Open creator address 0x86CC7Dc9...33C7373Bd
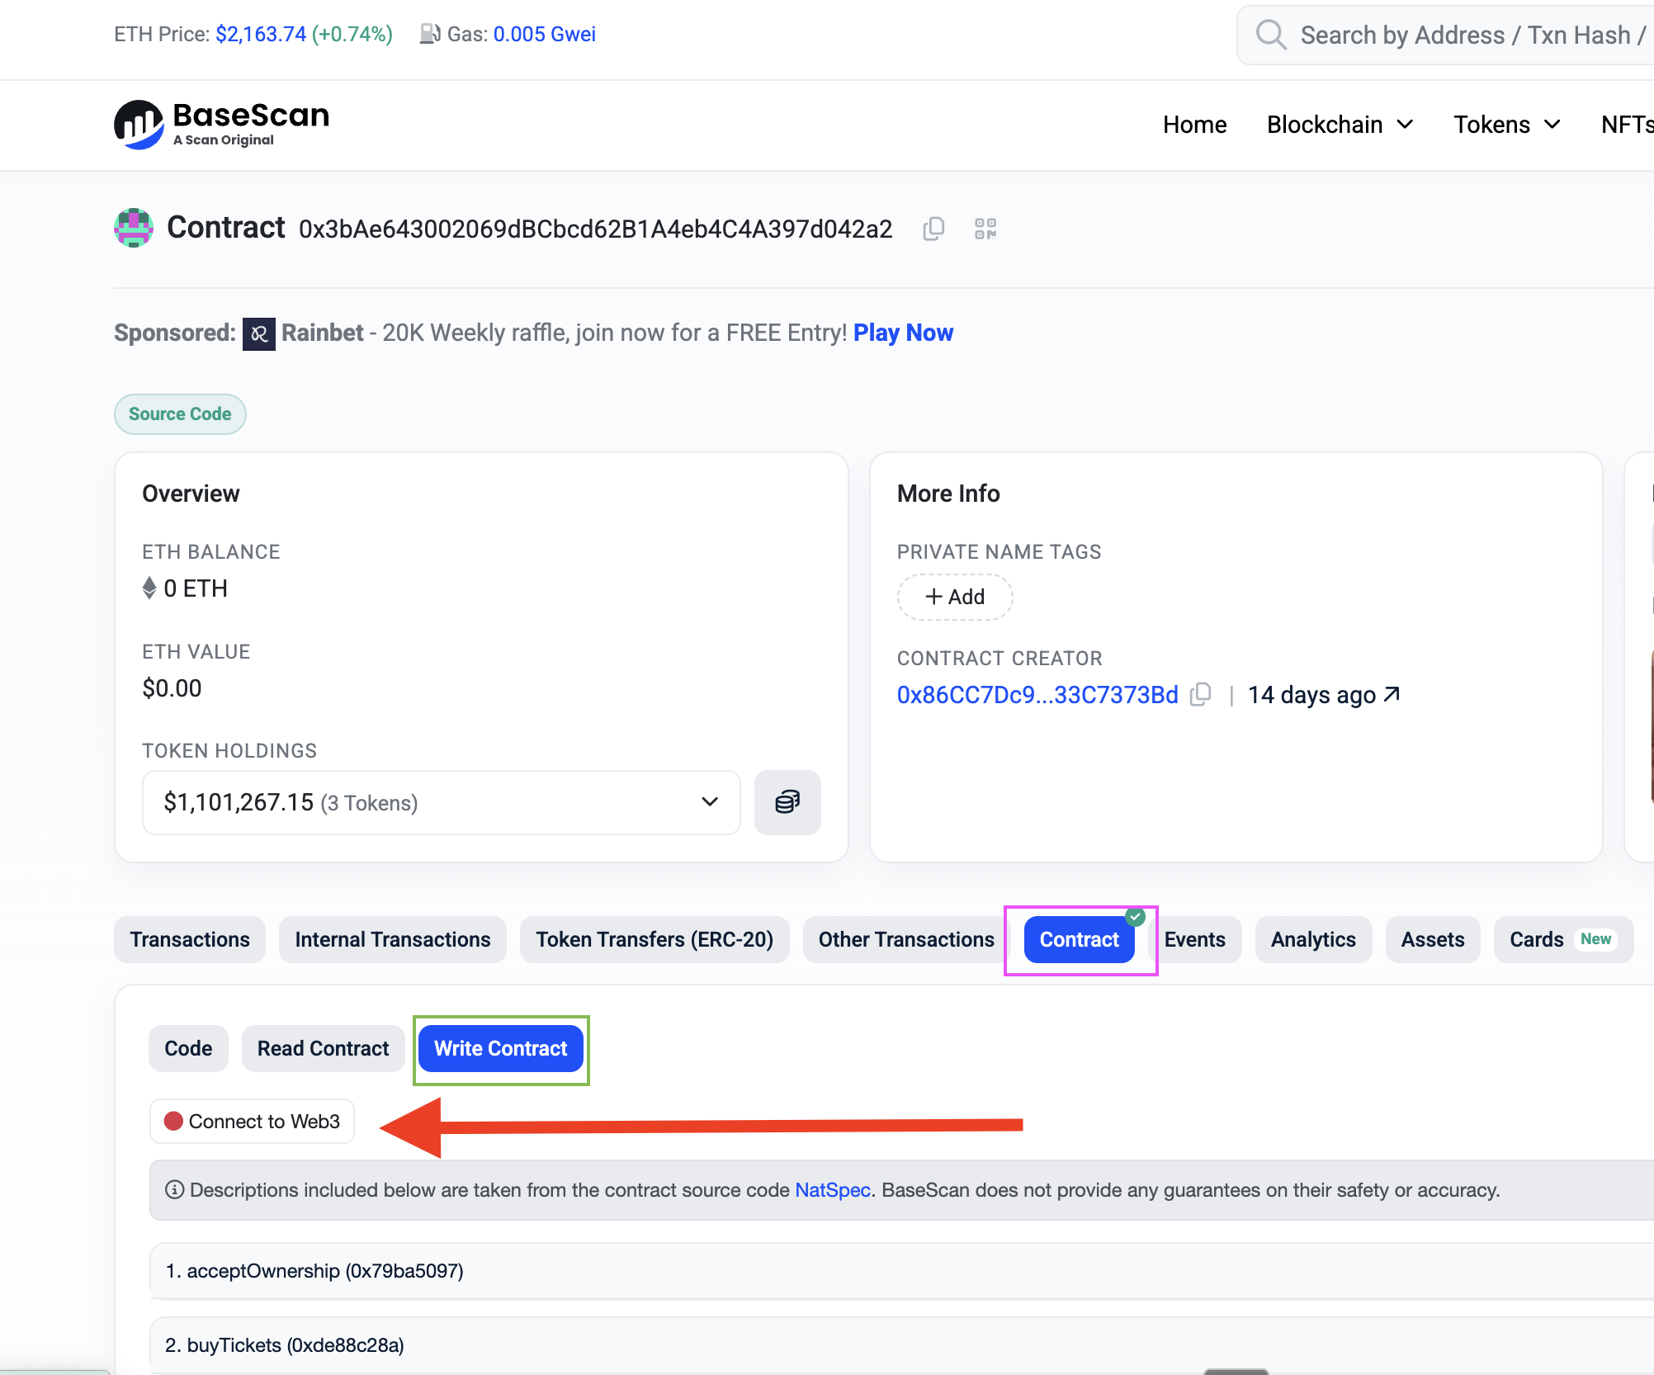The height and width of the screenshot is (1375, 1654). [x=1037, y=695]
